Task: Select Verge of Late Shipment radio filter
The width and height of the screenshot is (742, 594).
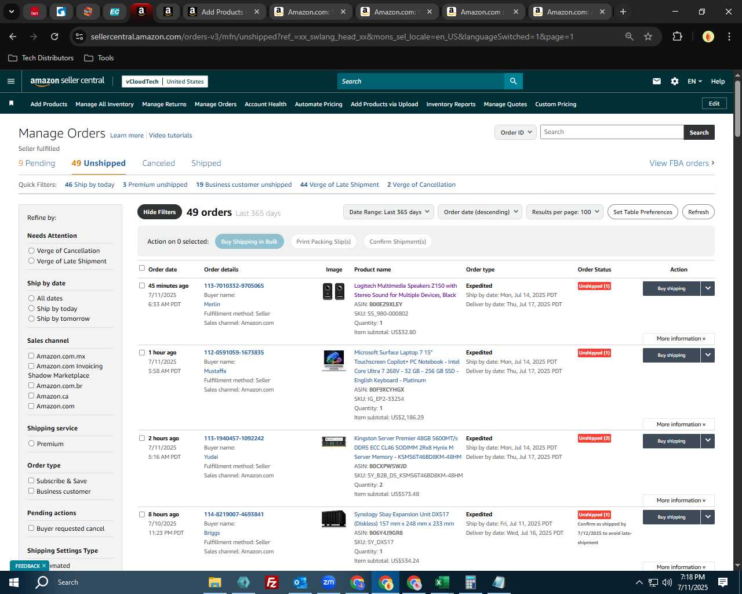Action: [x=31, y=261]
